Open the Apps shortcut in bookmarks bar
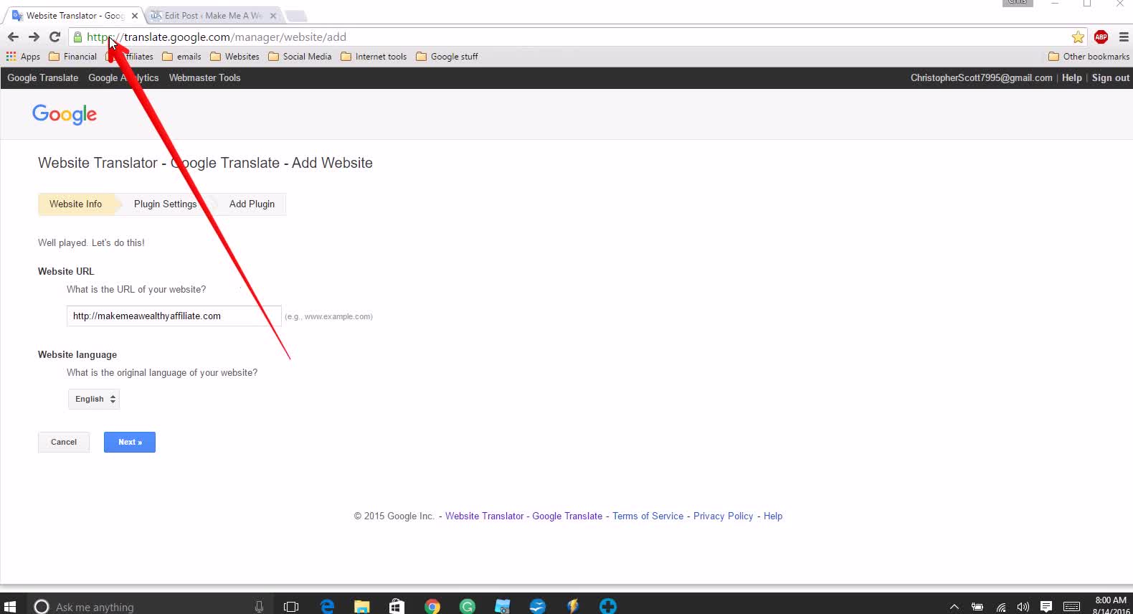Screen dimensions: 1133x614 [23, 56]
